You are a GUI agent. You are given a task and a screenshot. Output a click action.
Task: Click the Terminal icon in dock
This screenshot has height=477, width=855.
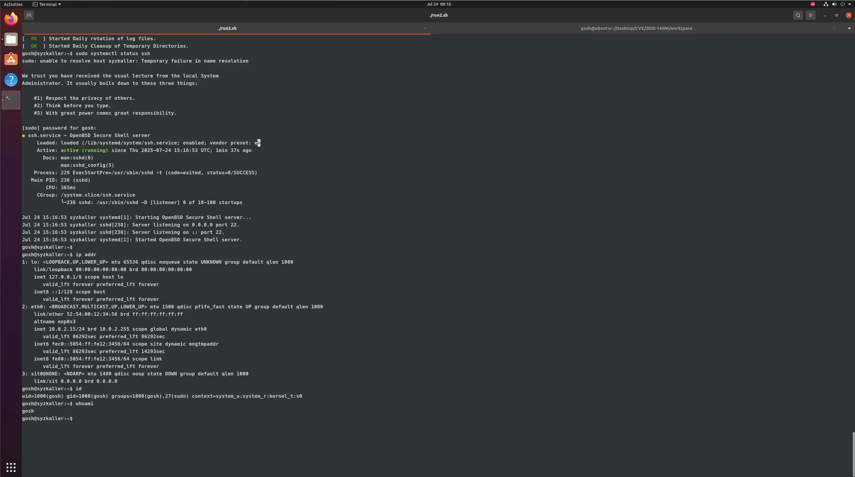tap(11, 100)
